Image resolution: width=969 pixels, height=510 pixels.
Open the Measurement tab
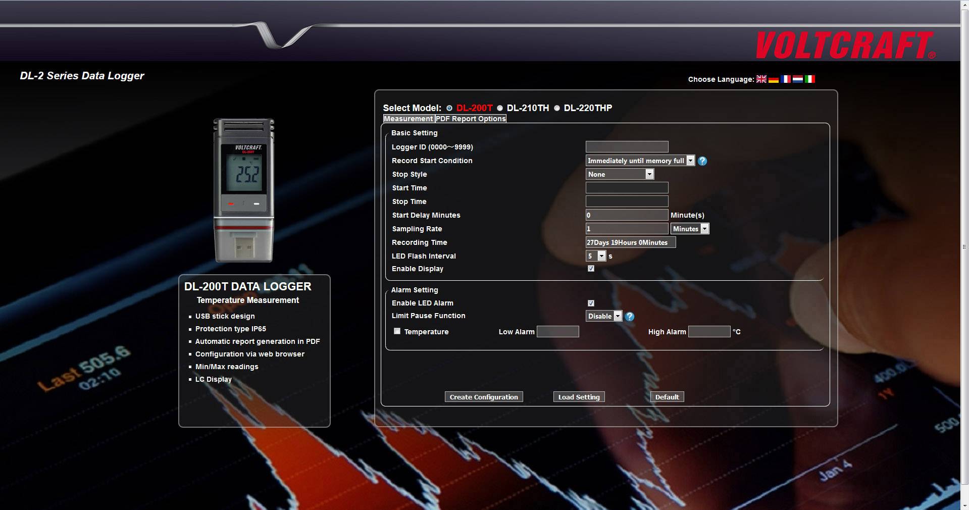click(x=408, y=119)
